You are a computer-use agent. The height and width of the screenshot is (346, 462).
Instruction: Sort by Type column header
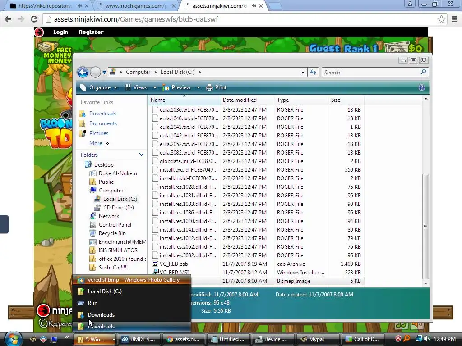tap(301, 100)
